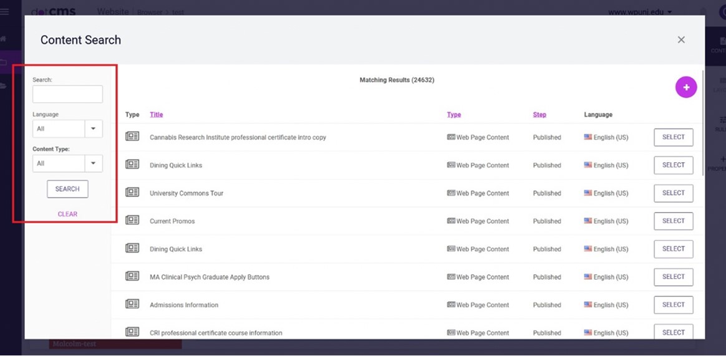Click the CLEAR link
Image resolution: width=726 pixels, height=356 pixels.
click(x=67, y=214)
